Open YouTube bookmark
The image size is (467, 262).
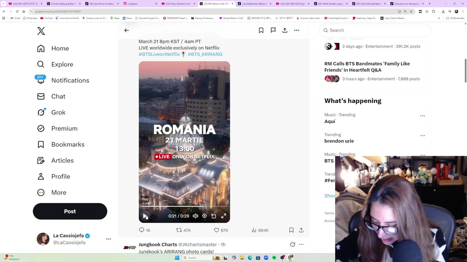click(47, 18)
